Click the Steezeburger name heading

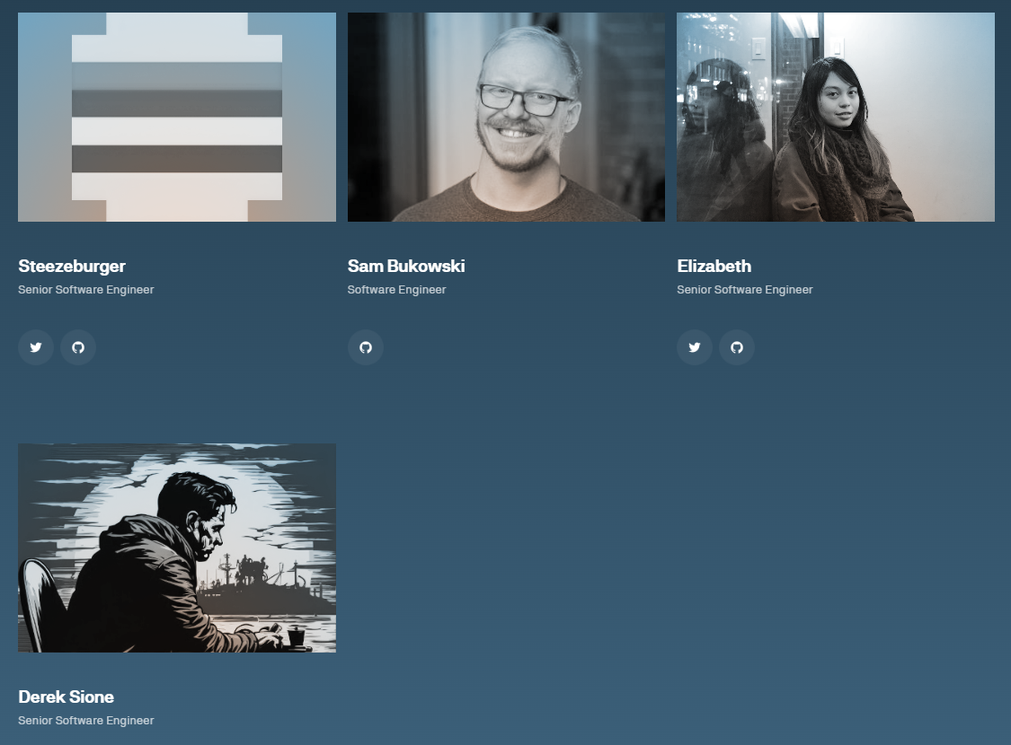click(x=72, y=266)
